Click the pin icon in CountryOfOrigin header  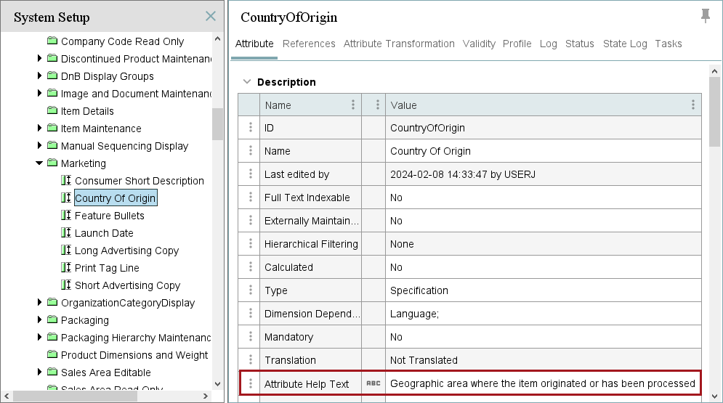click(705, 16)
